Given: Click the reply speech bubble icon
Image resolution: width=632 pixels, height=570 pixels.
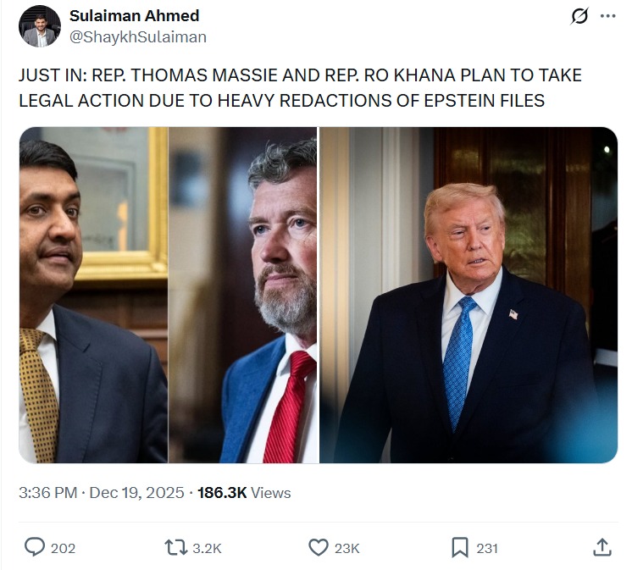Looking at the screenshot, I should click(35, 547).
